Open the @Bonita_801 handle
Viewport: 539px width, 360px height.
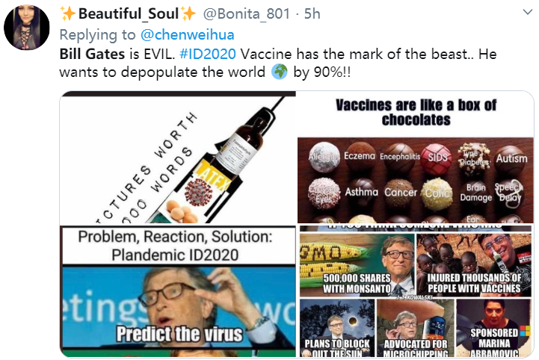point(247,13)
